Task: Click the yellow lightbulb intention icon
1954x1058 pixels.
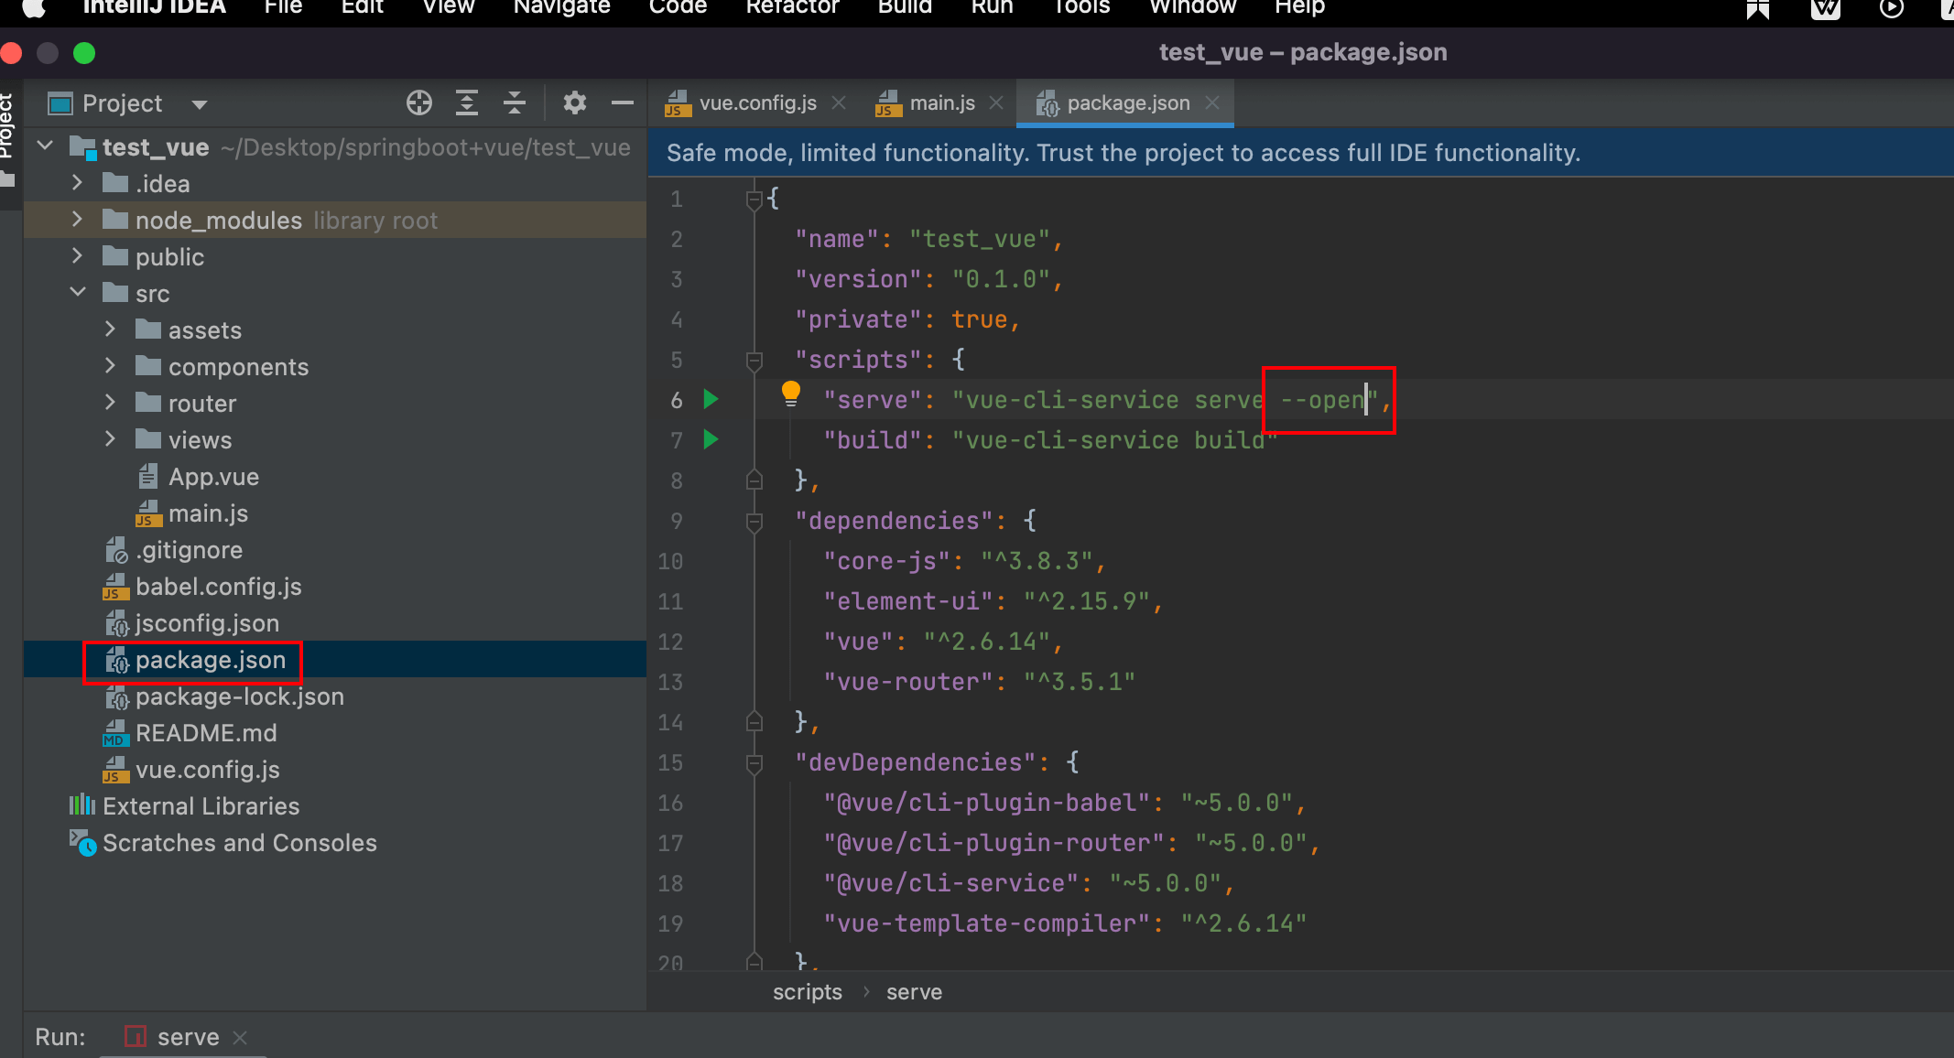Action: [x=791, y=394]
